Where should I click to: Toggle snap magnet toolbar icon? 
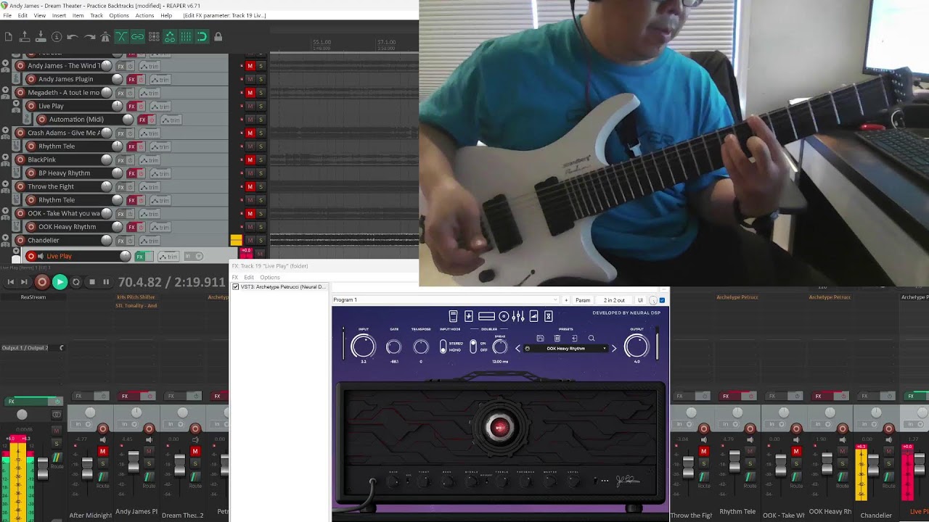click(x=202, y=36)
